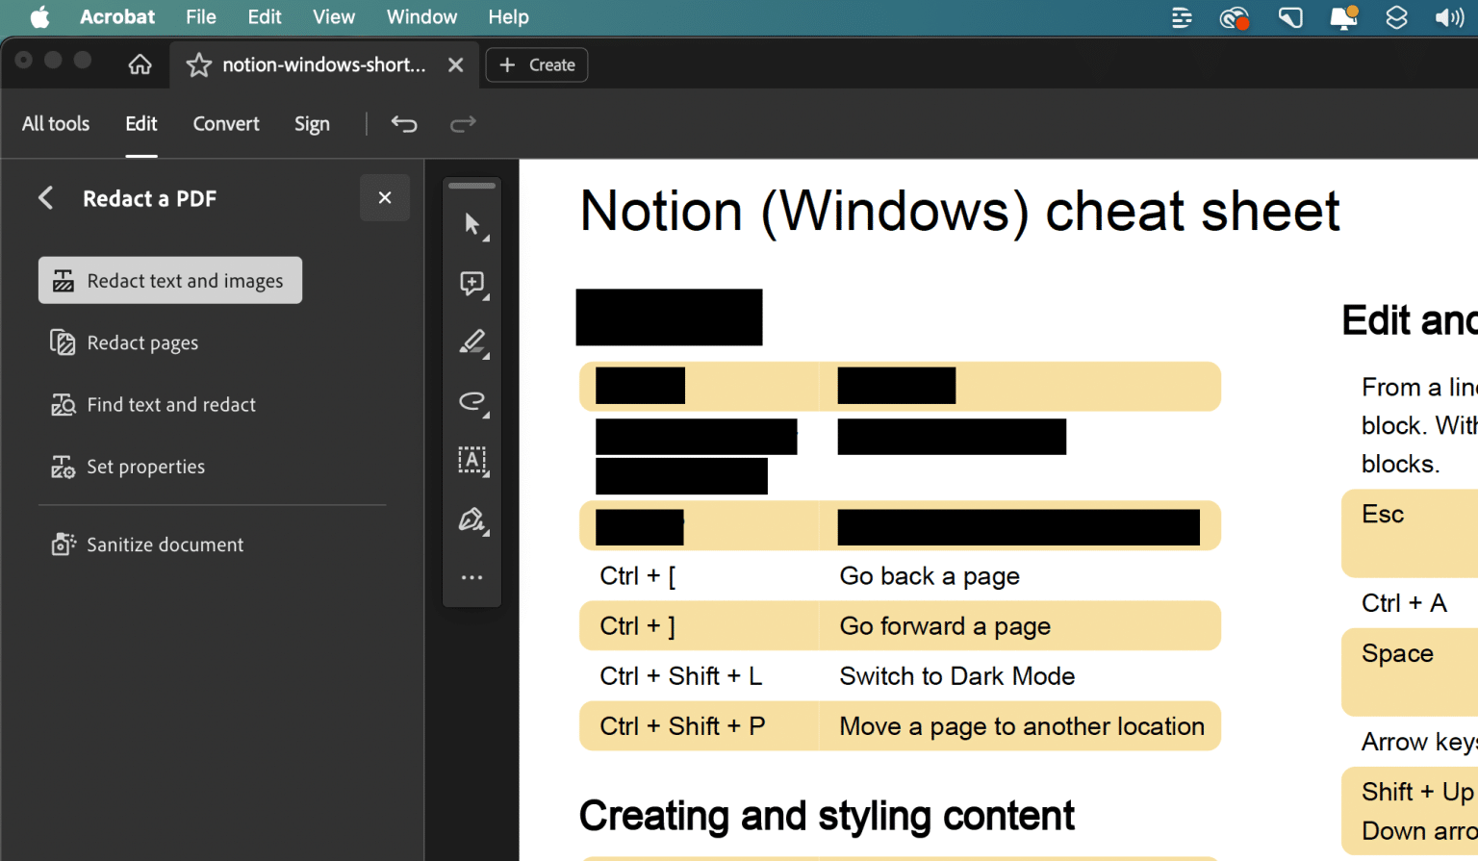The height and width of the screenshot is (861, 1478).
Task: Open the Window menu
Action: [x=421, y=16]
